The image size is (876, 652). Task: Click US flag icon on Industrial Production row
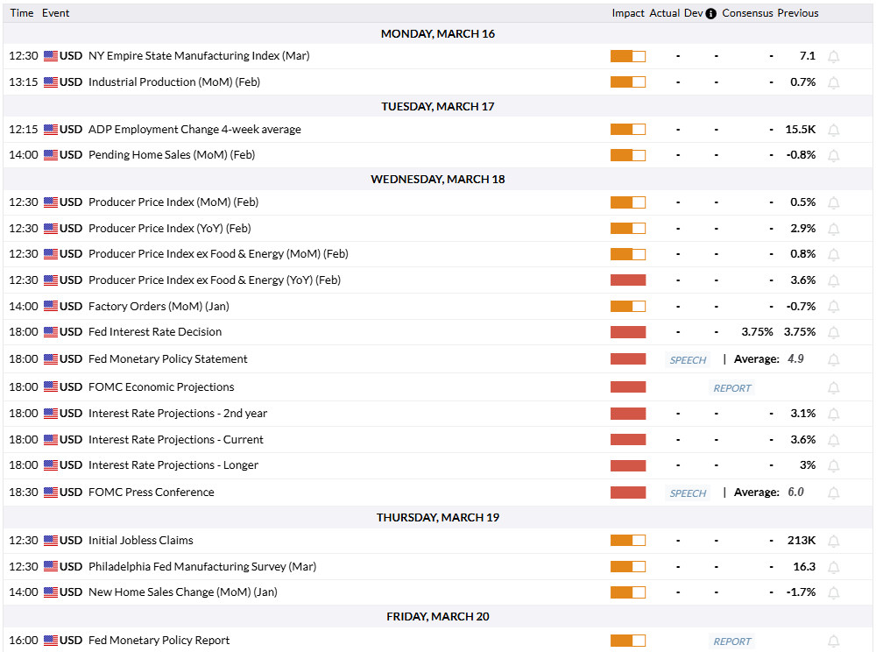51,82
